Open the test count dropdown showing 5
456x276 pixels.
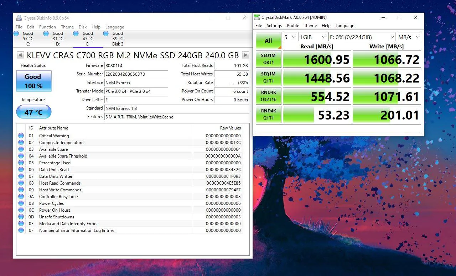(x=290, y=37)
